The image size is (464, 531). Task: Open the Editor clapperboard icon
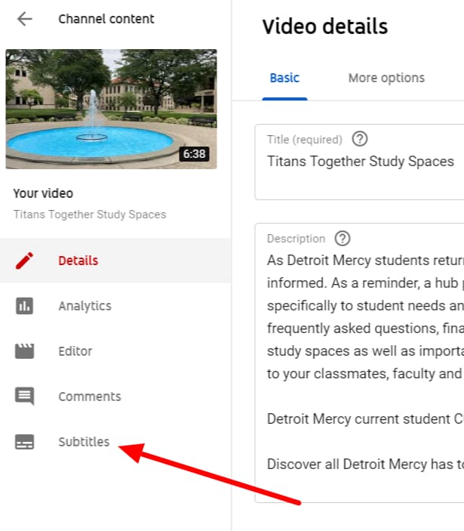click(24, 350)
